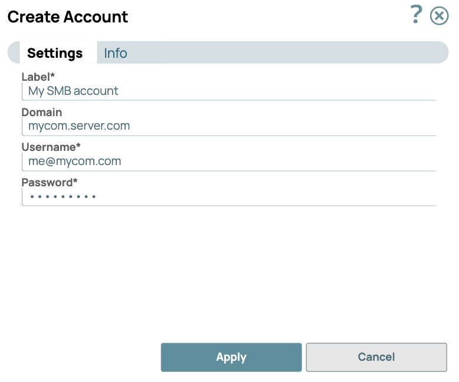Click the "My SMB account" text
The height and width of the screenshot is (382, 459).
tap(73, 91)
